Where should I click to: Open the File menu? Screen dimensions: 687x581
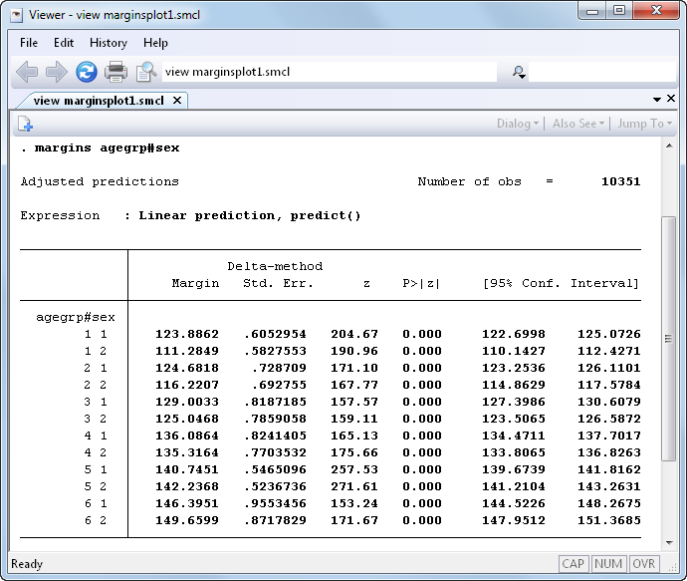[x=29, y=43]
